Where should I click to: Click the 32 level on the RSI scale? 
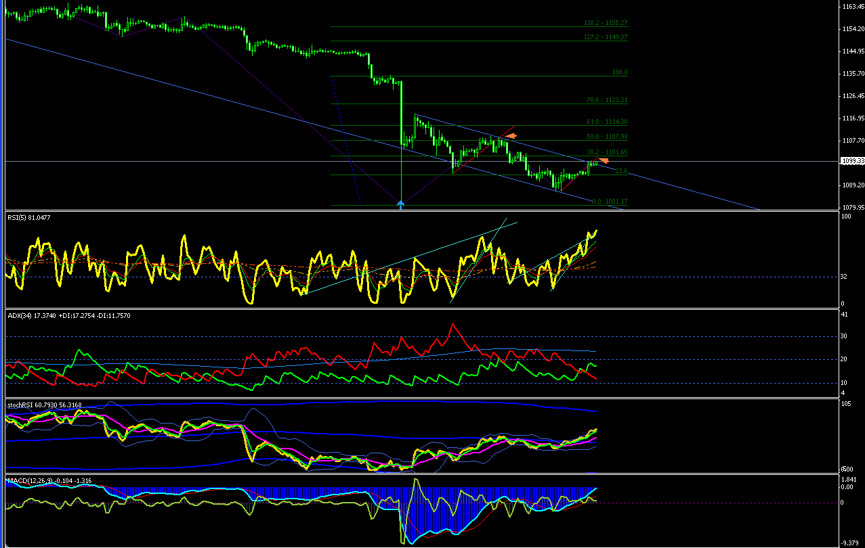[844, 277]
